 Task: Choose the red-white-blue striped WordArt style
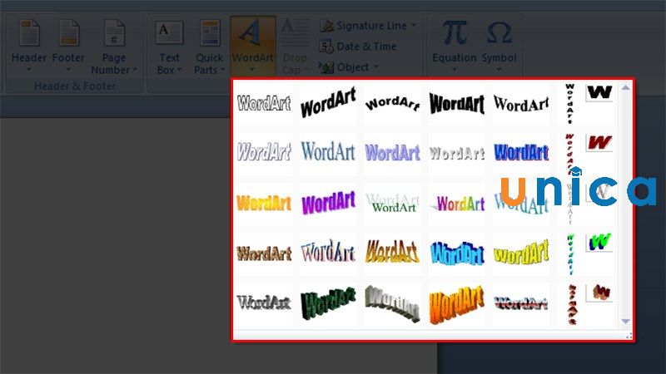(521, 303)
